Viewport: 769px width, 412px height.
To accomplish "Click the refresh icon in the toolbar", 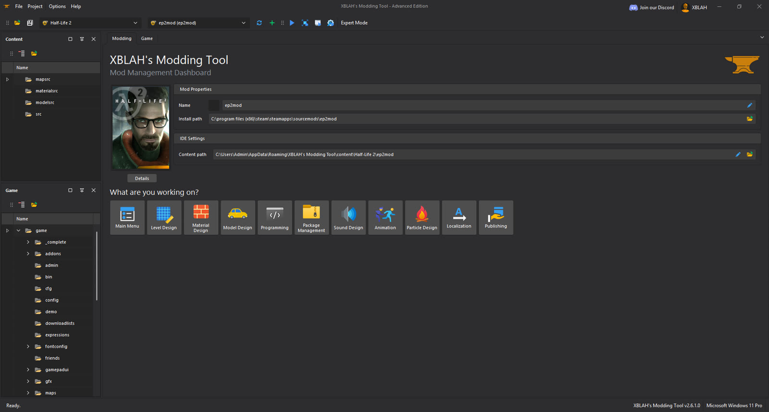I will click(259, 23).
